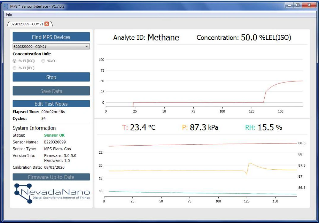Click the MPS Flam. Gas sensor type
This screenshot has height=224, width=319.
pos(58,149)
